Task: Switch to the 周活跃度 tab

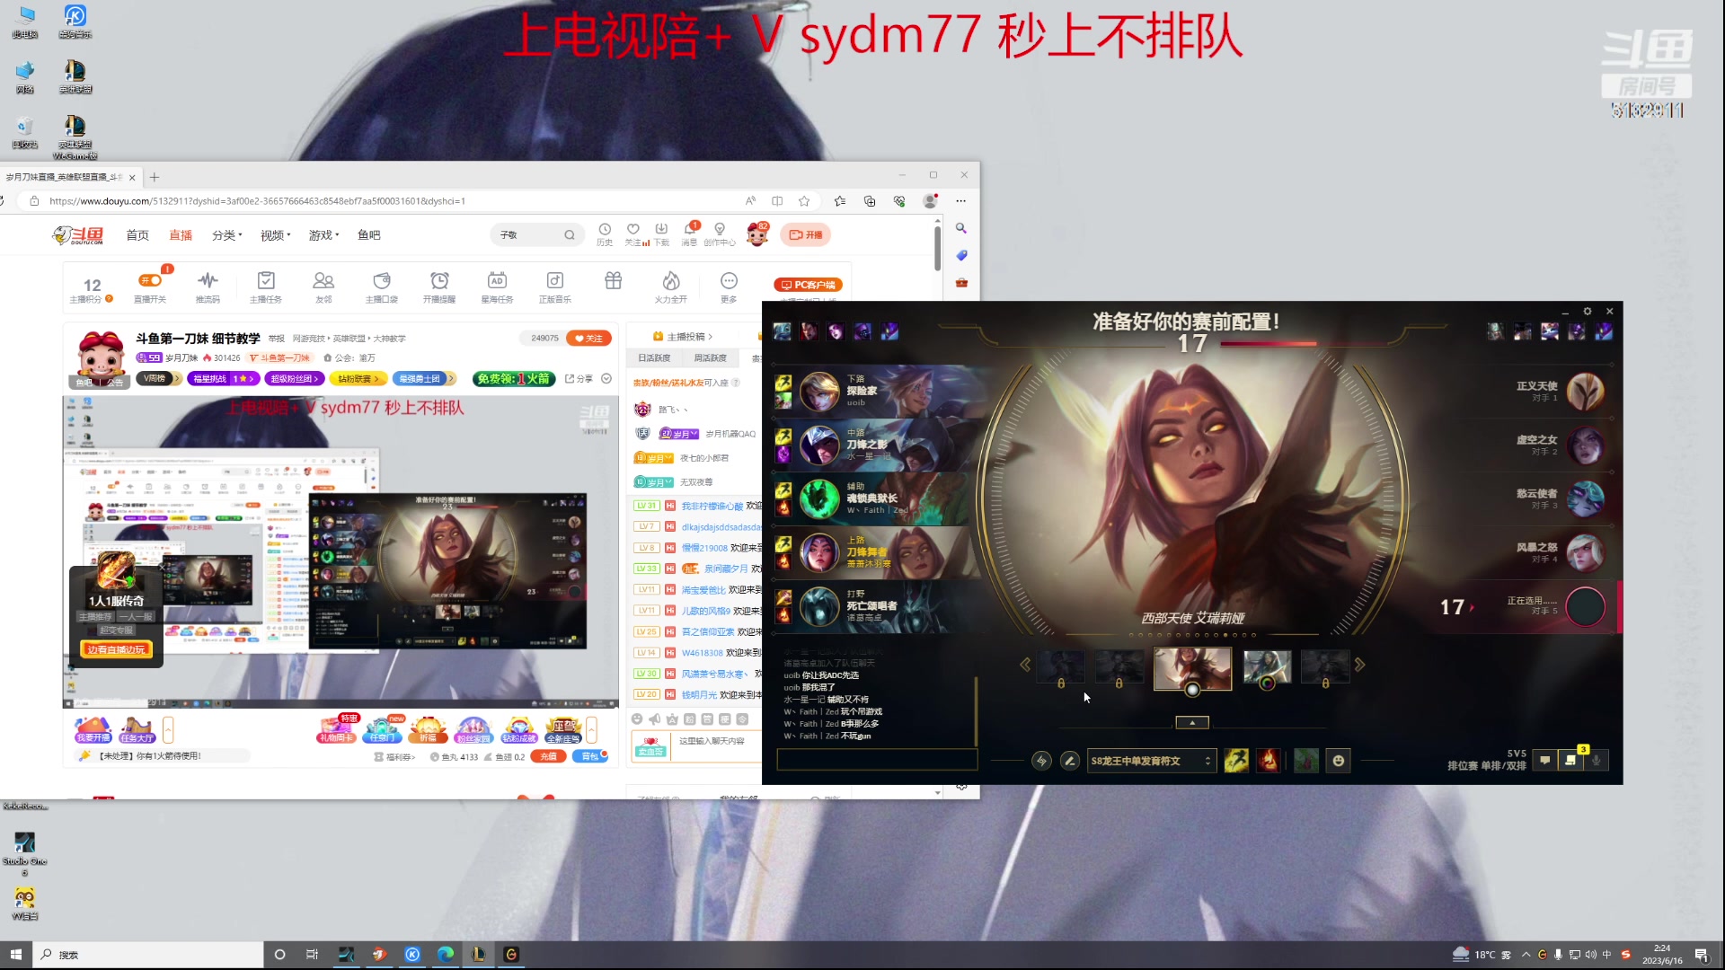Action: pos(710,358)
